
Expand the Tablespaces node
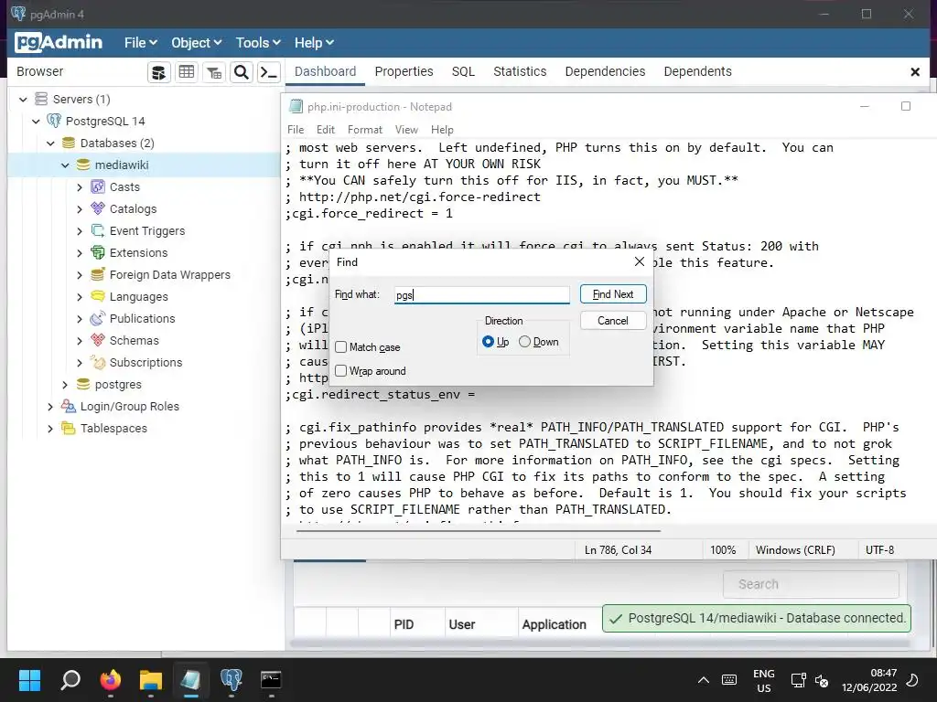[x=50, y=429]
